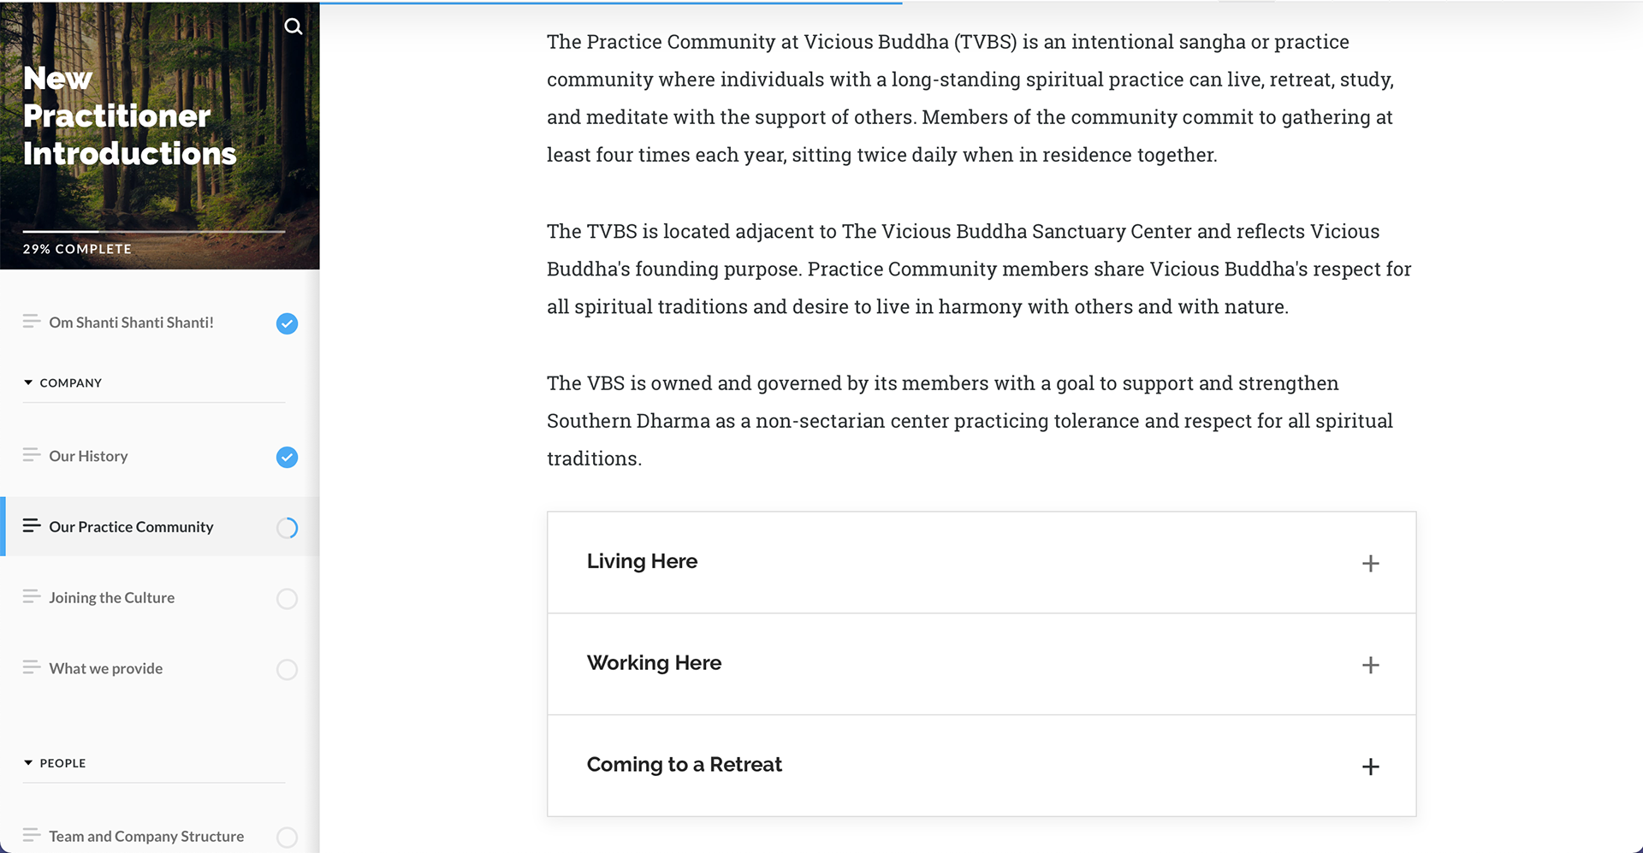The width and height of the screenshot is (1643, 853).
Task: Open Our Practice Community lesson
Action: (x=131, y=527)
